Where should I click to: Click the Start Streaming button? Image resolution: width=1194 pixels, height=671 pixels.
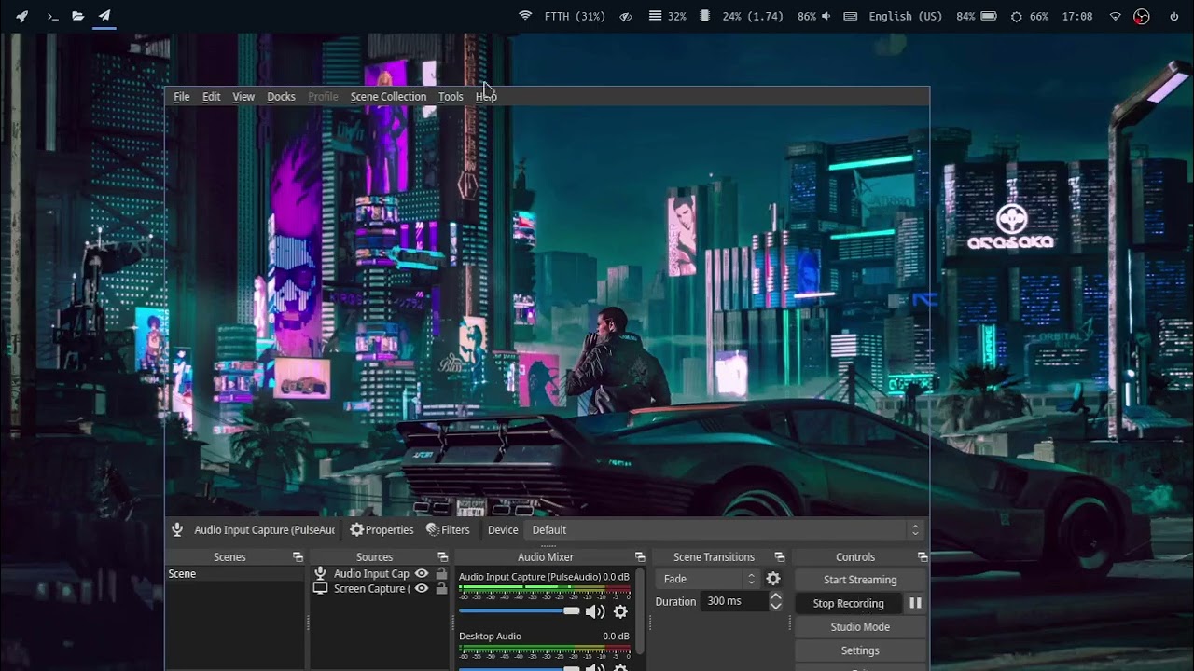click(859, 580)
